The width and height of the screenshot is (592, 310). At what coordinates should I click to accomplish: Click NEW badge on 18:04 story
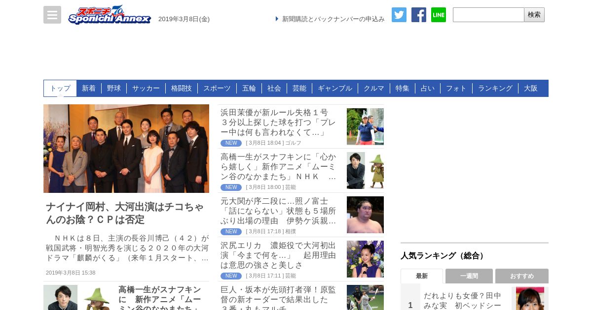(231, 143)
